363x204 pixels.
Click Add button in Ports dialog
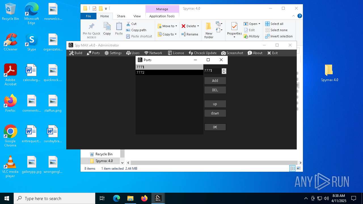pyautogui.click(x=215, y=81)
